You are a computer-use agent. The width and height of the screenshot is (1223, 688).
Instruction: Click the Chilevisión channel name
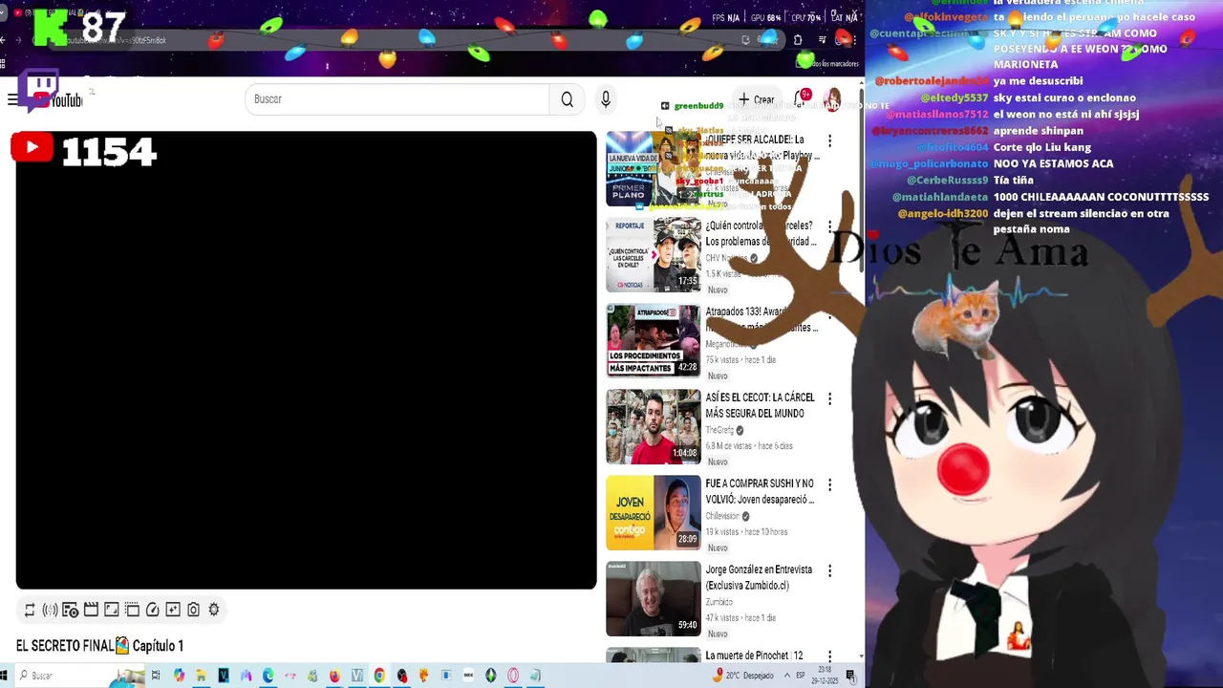point(722,516)
